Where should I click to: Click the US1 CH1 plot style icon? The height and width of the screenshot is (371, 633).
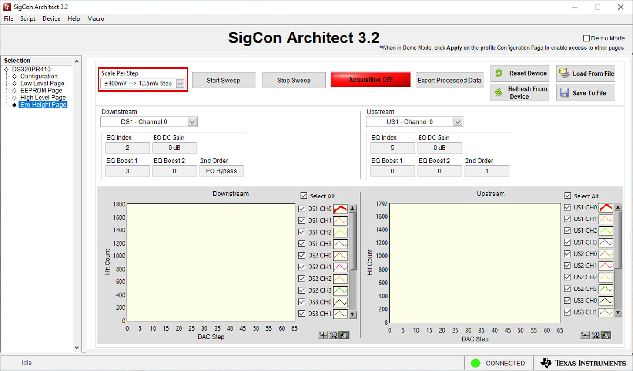pyautogui.click(x=606, y=219)
